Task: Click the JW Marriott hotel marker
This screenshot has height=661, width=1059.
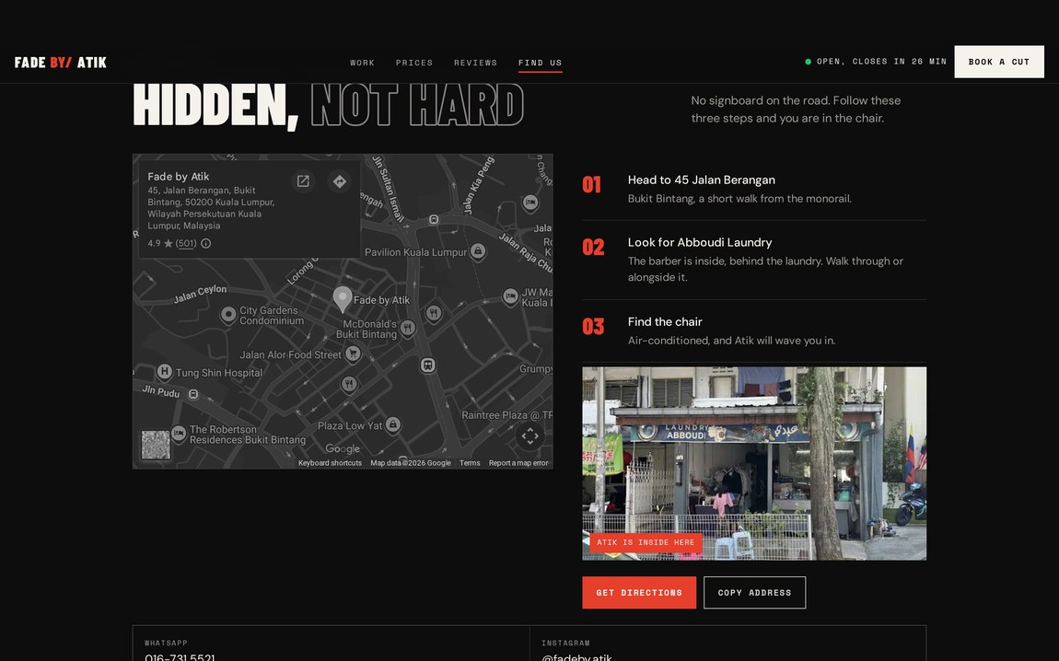Action: click(x=510, y=296)
